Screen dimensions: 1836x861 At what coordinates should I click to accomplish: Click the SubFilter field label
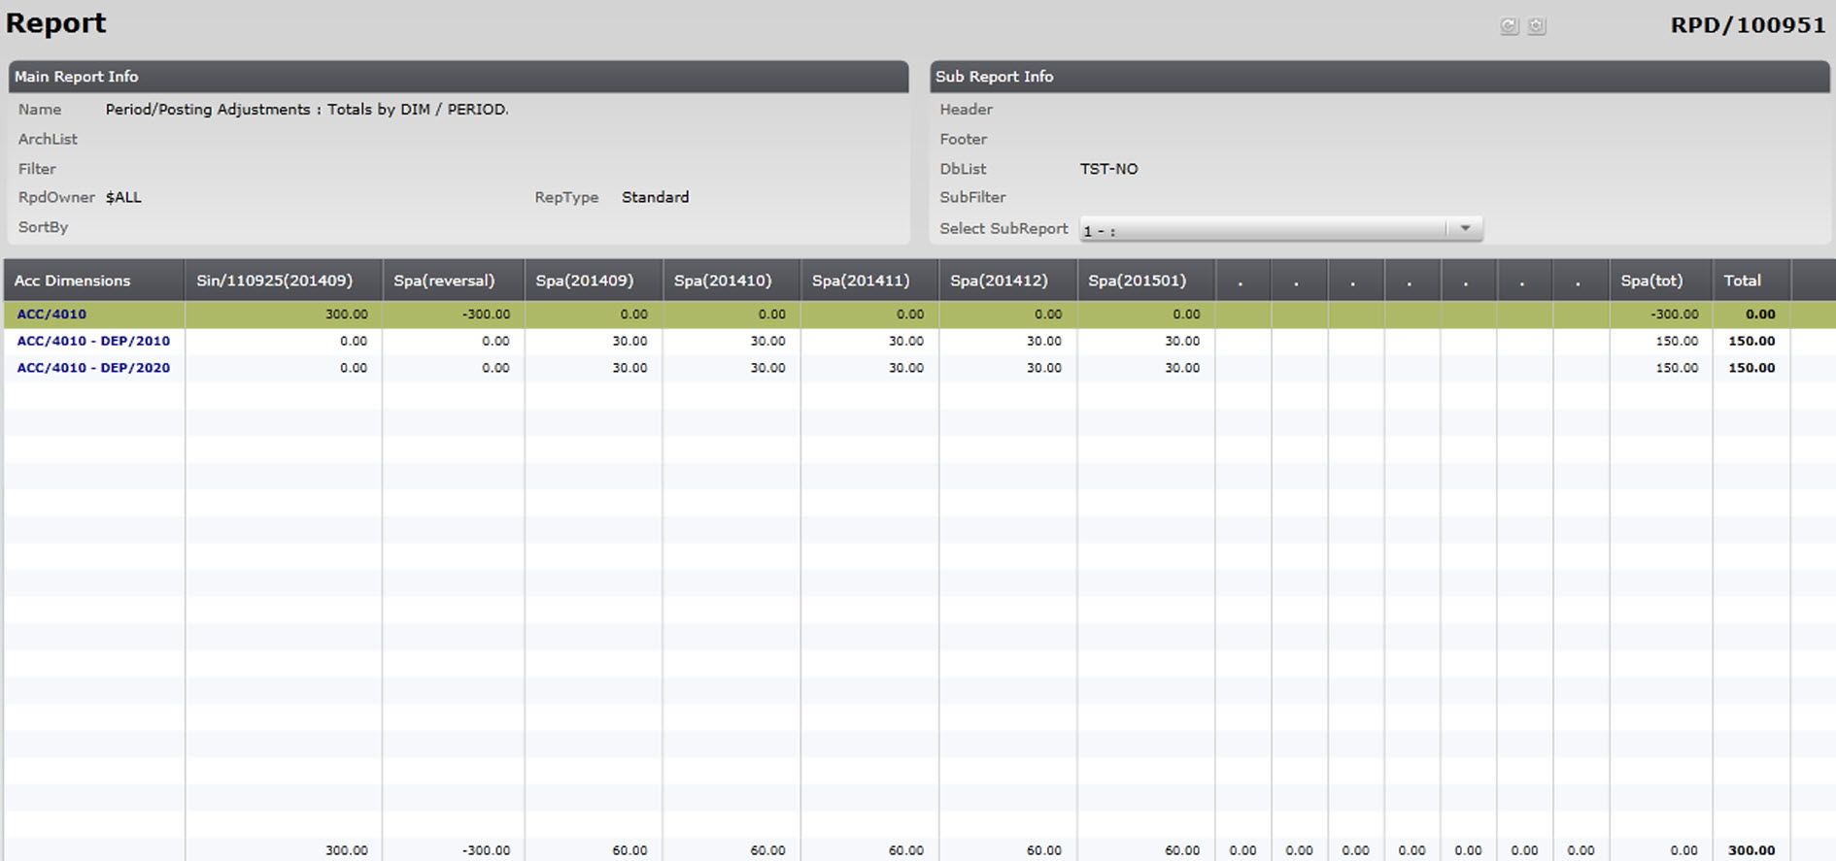tap(972, 197)
